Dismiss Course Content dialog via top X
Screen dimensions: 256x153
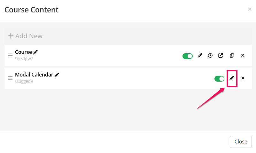[x=250, y=9]
